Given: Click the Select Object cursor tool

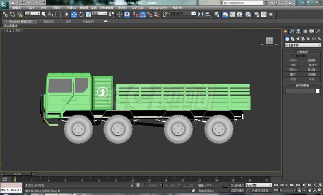Looking at the screenshot, I should pyautogui.click(x=44, y=14).
